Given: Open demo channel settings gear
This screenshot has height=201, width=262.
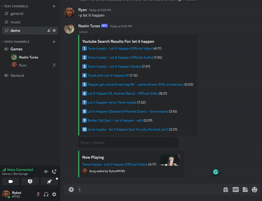Looking at the screenshot, I should [x=54, y=30].
